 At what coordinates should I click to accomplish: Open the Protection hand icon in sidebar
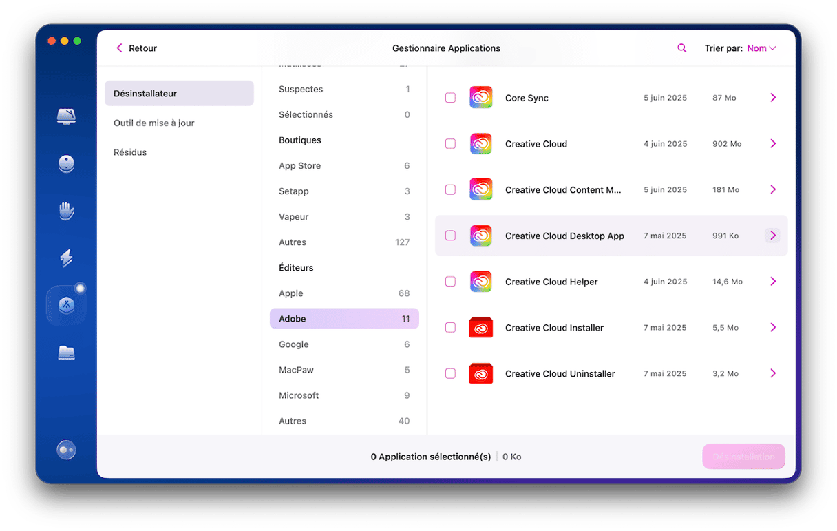[66, 210]
